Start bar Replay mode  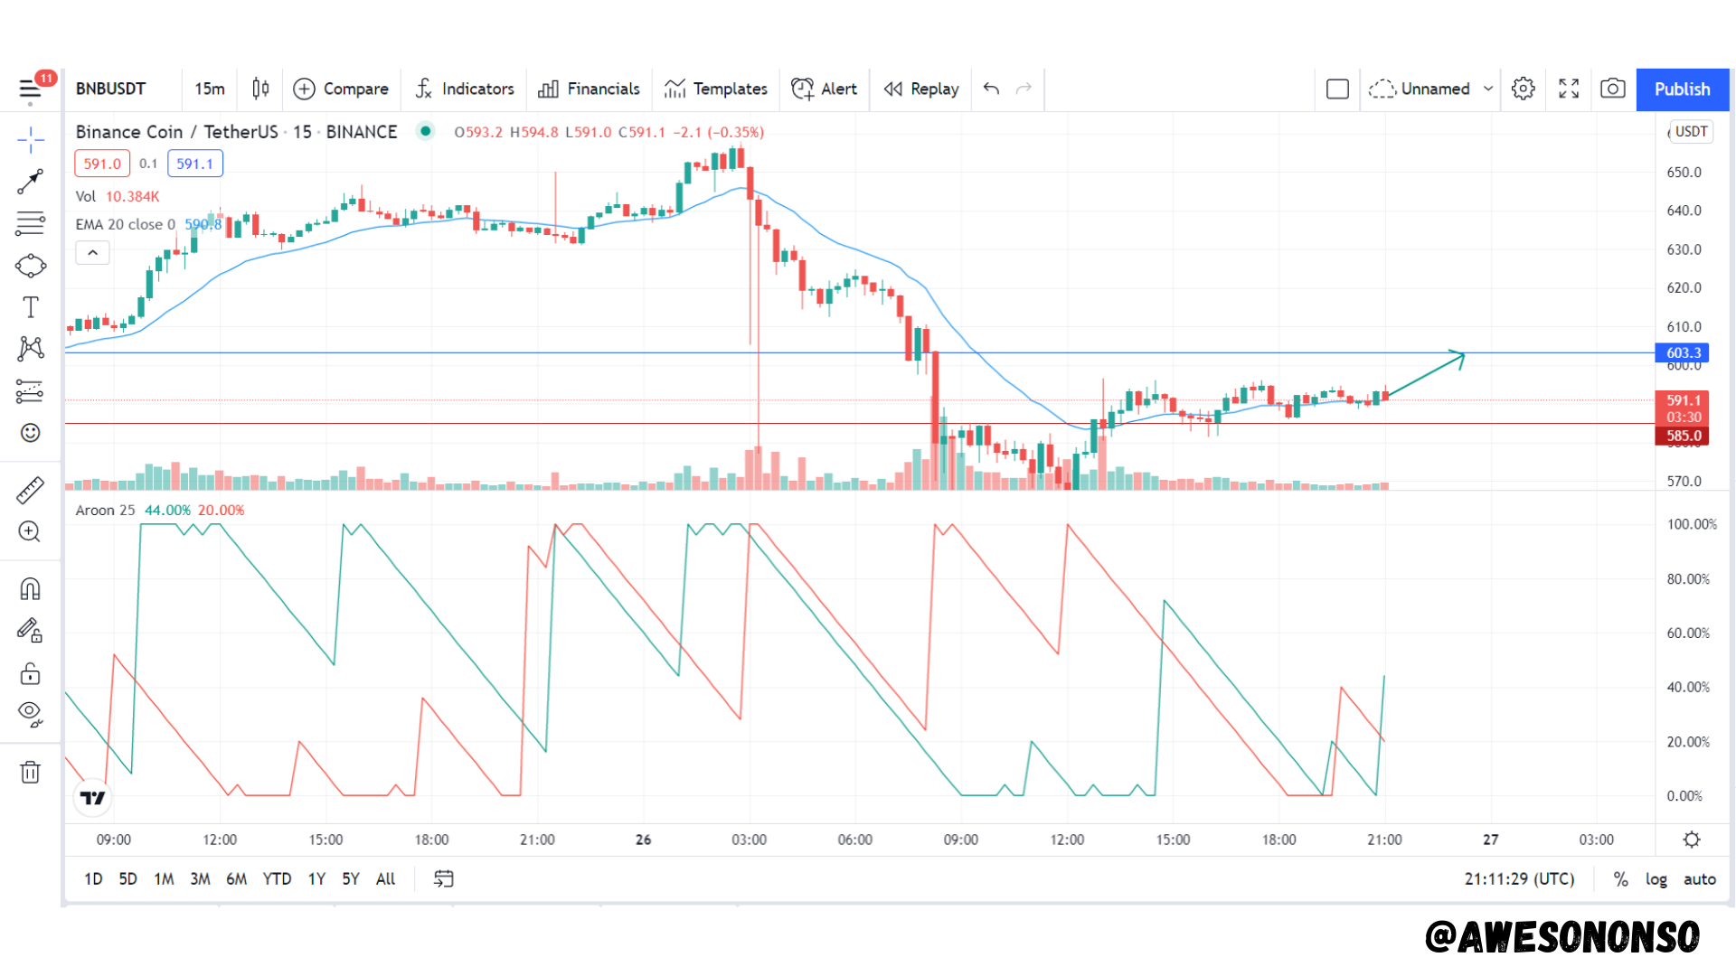tap(920, 89)
